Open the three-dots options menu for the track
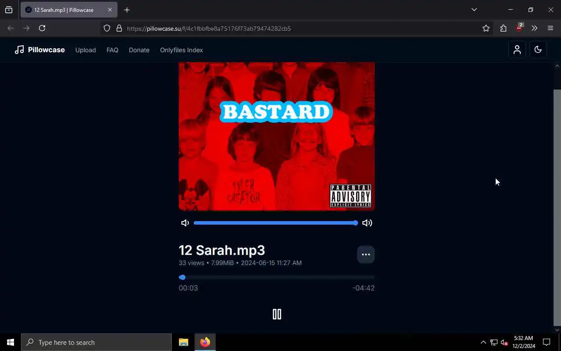The width and height of the screenshot is (561, 351). pos(366,254)
